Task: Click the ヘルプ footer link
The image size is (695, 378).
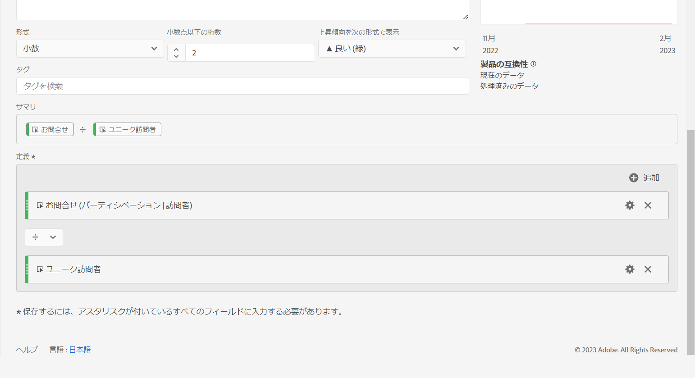Action: tap(27, 350)
